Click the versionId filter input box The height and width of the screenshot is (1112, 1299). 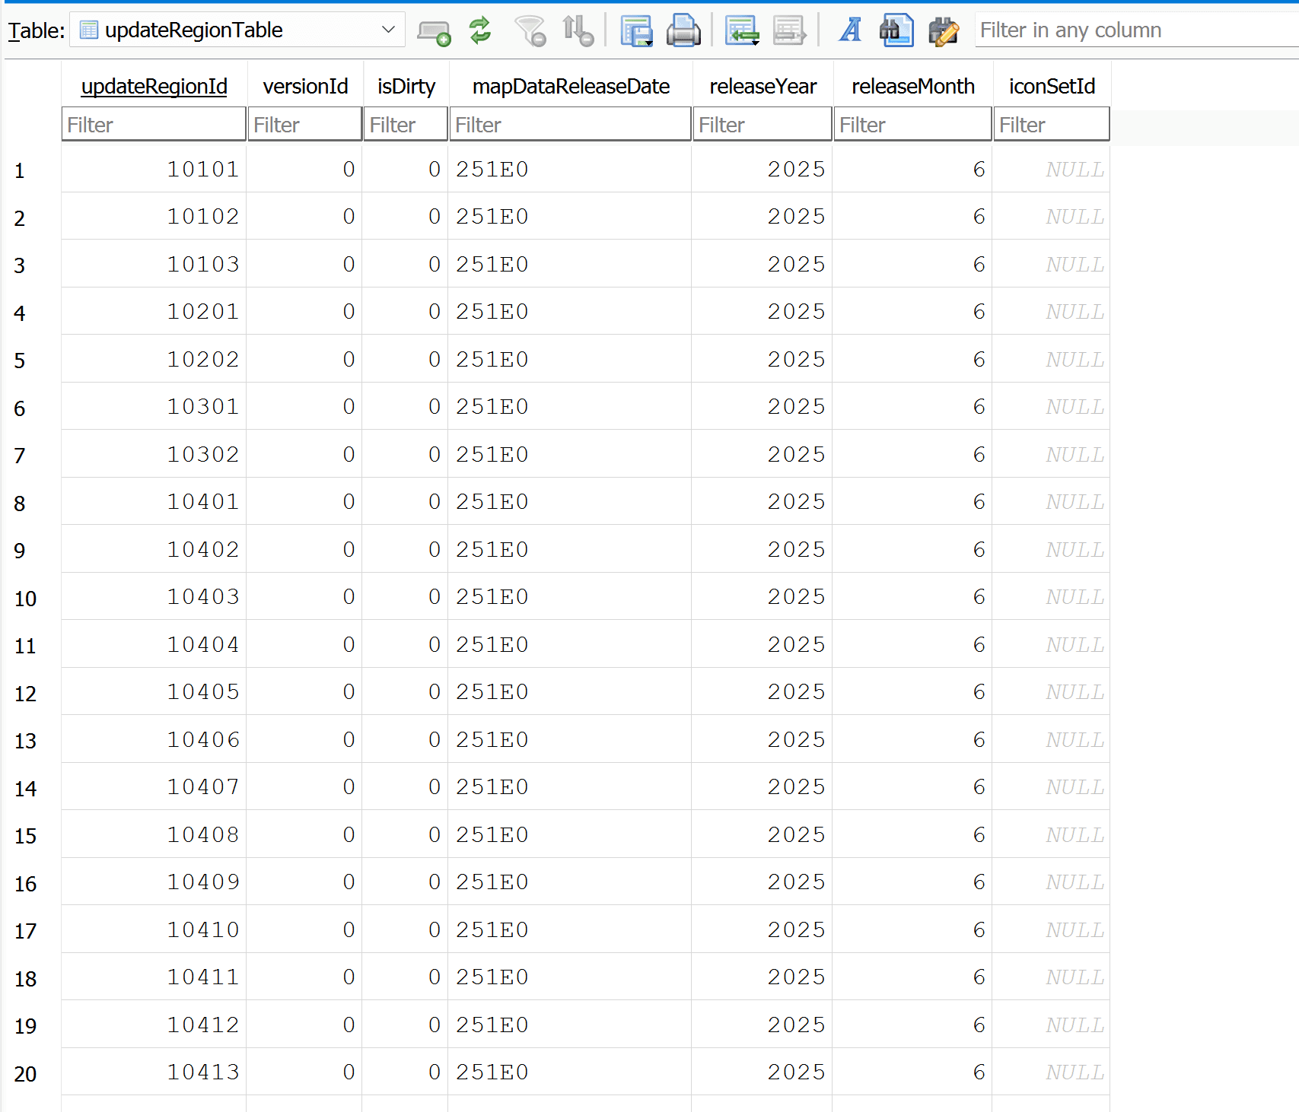coord(304,125)
